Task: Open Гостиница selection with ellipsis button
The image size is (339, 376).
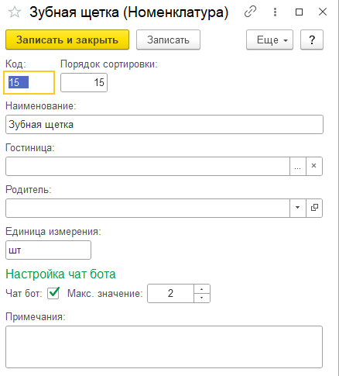Action: (298, 166)
